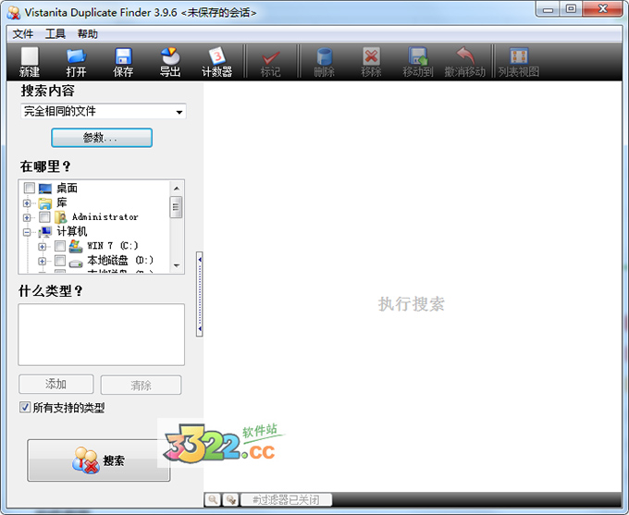
Task: Select the 桌面 tree label
Action: (x=67, y=188)
